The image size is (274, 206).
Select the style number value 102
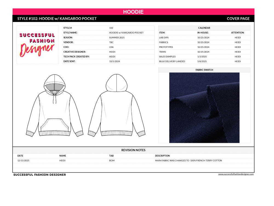coord(111,28)
